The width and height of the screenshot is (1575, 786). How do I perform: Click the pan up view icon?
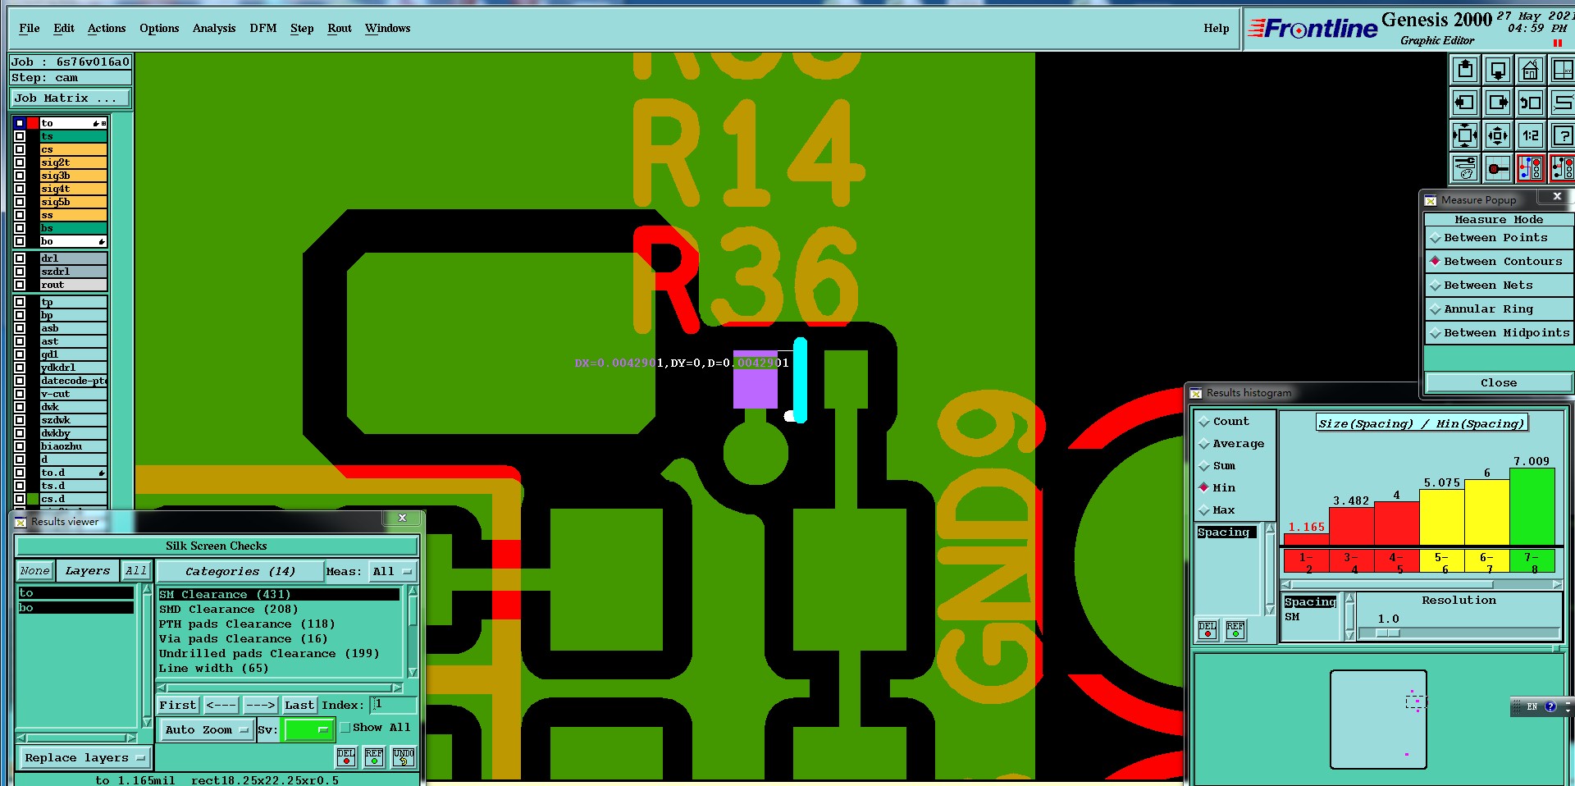(1465, 70)
